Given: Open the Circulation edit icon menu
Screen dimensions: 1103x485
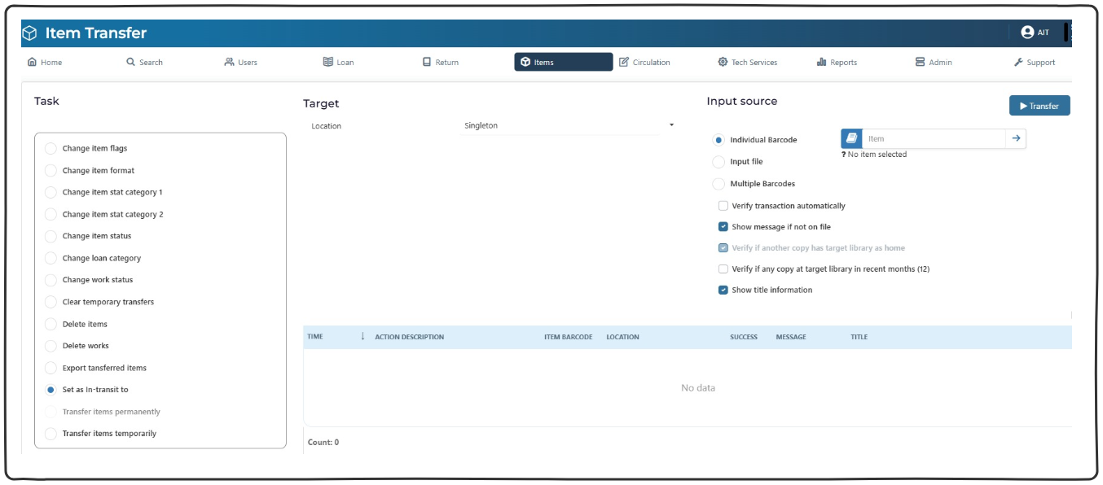Looking at the screenshot, I should 624,63.
